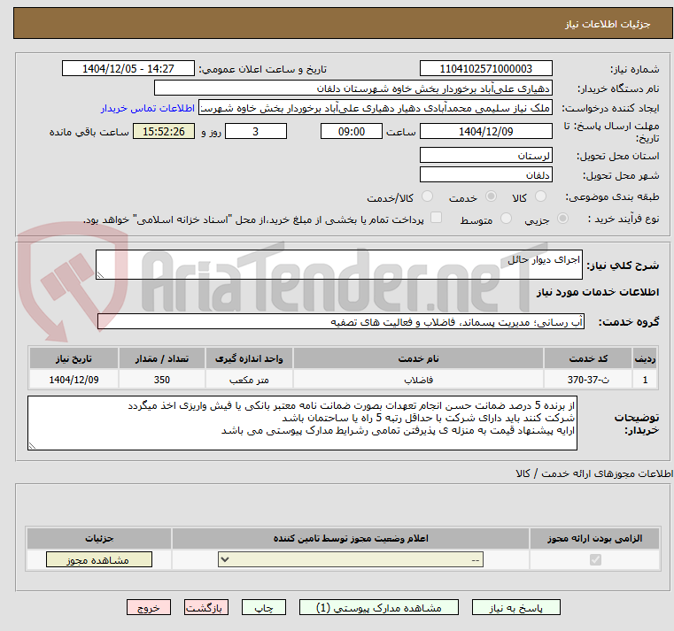Image resolution: width=674 pixels, height=631 pixels.
Task: Click the استان محل تحویل field لرستان
Action: click(485, 155)
